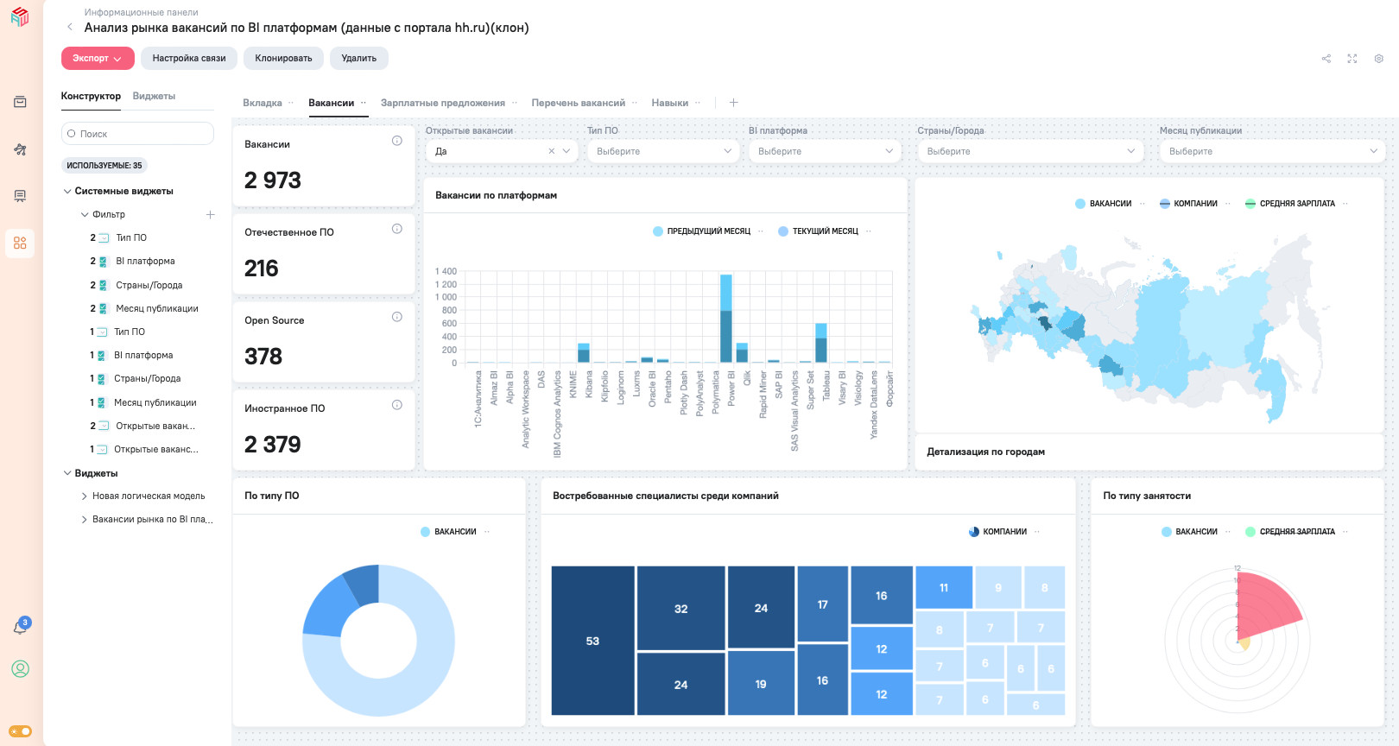
Task: Switch to the Виджеты panel tab
Action: [154, 96]
